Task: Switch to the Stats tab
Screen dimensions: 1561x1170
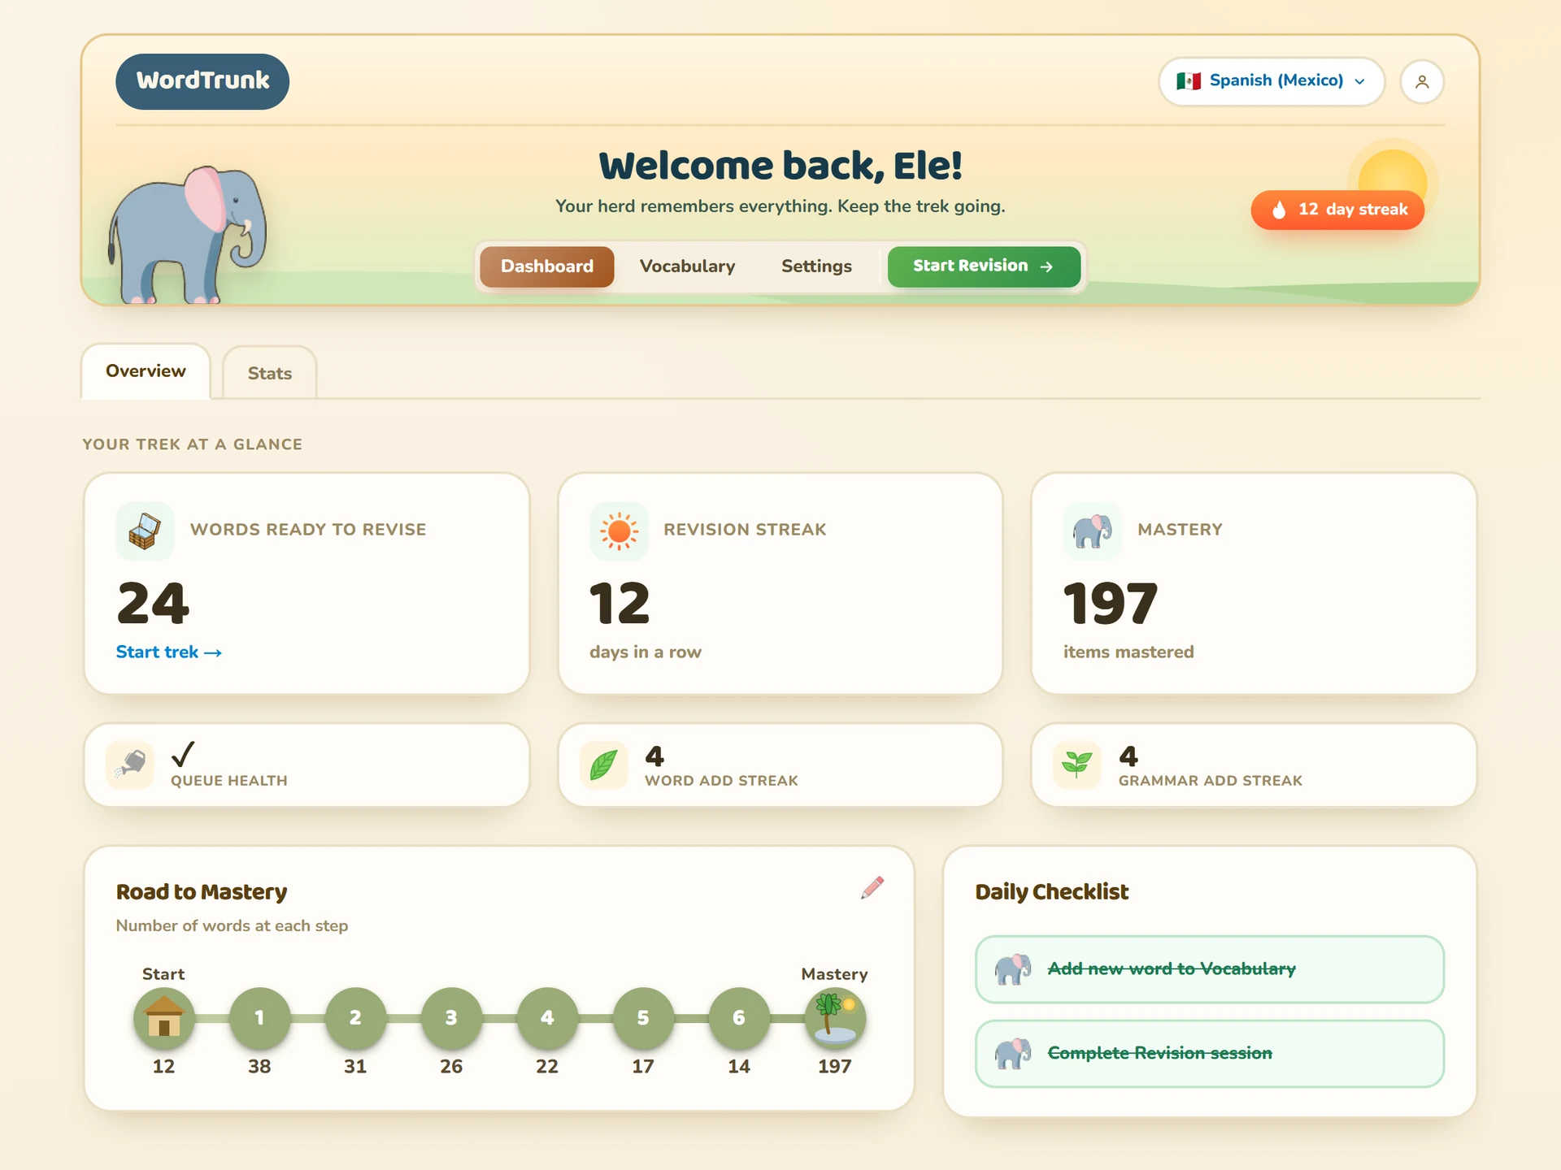Action: pos(269,373)
